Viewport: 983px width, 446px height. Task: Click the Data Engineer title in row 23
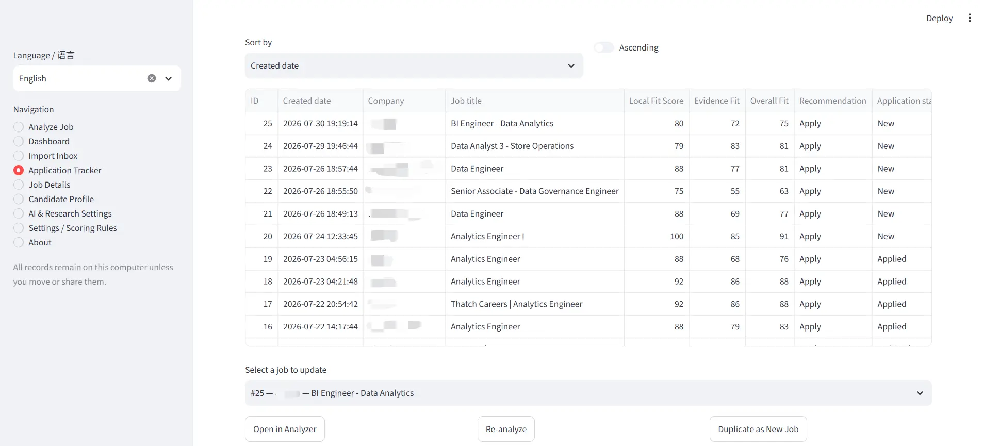(x=535, y=169)
